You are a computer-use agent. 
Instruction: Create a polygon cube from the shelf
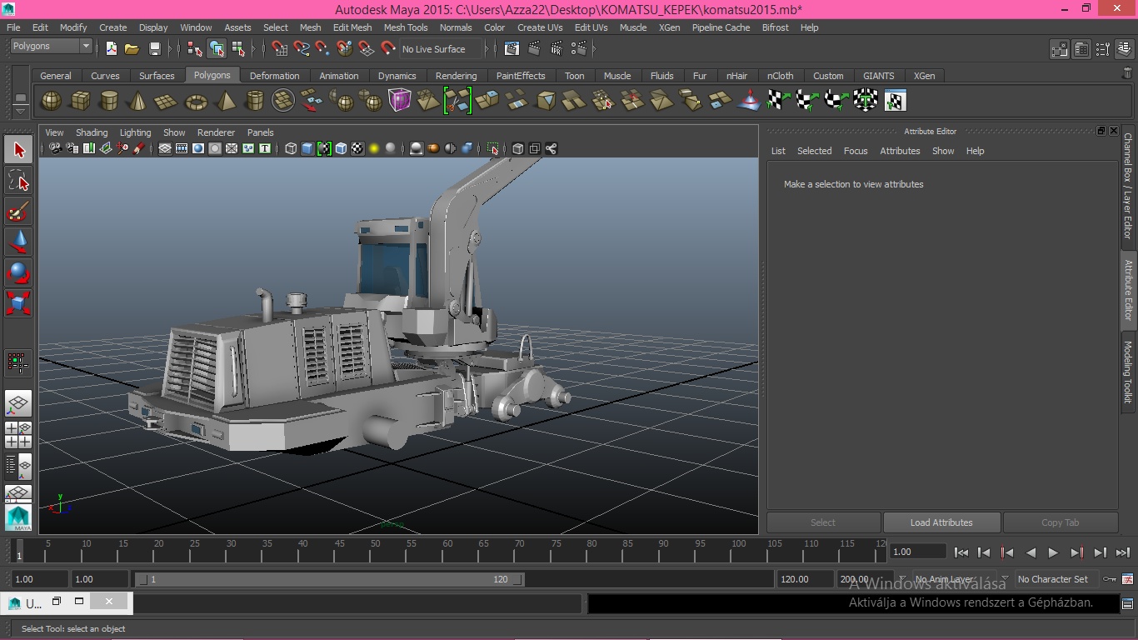click(x=80, y=101)
